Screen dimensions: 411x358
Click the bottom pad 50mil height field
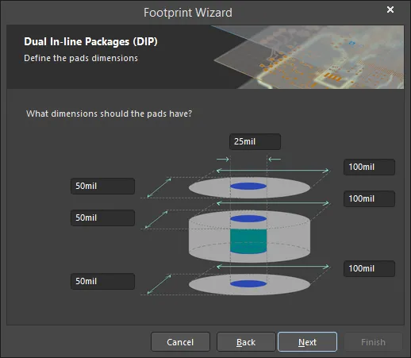[x=102, y=281]
